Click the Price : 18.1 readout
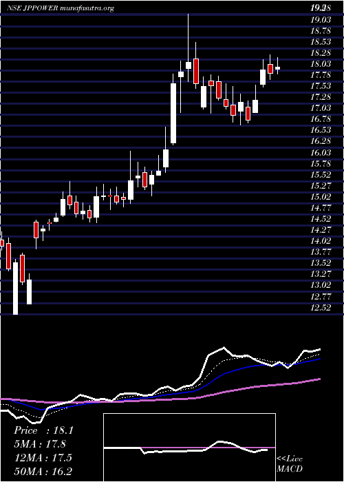 point(43,430)
